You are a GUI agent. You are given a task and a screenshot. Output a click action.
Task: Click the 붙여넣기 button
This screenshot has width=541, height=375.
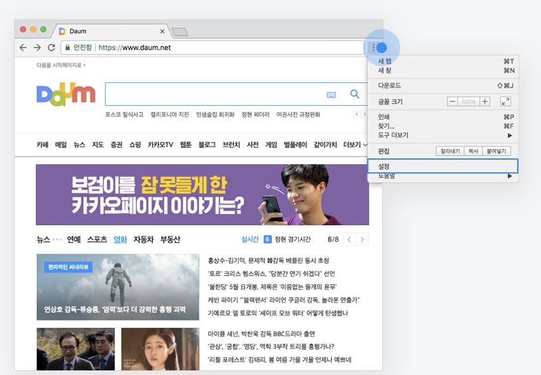tap(497, 151)
